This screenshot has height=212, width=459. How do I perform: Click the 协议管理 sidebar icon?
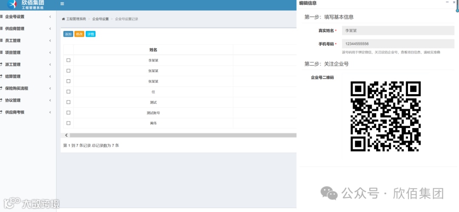point(1,100)
